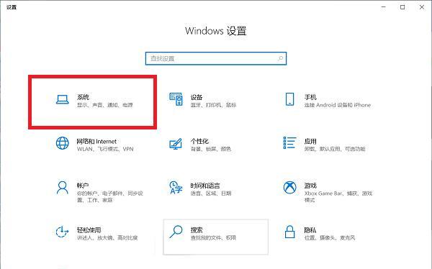Select the 网络和 Internet title
432x269 pixels.
pos(96,141)
